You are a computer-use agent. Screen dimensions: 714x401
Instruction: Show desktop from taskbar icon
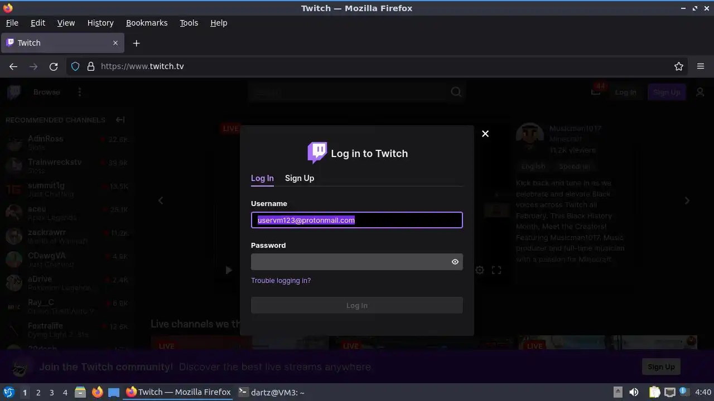(114, 392)
